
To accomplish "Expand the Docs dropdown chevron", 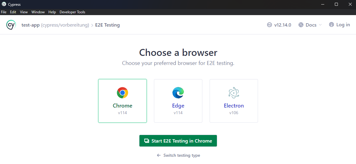I will tap(320, 25).
